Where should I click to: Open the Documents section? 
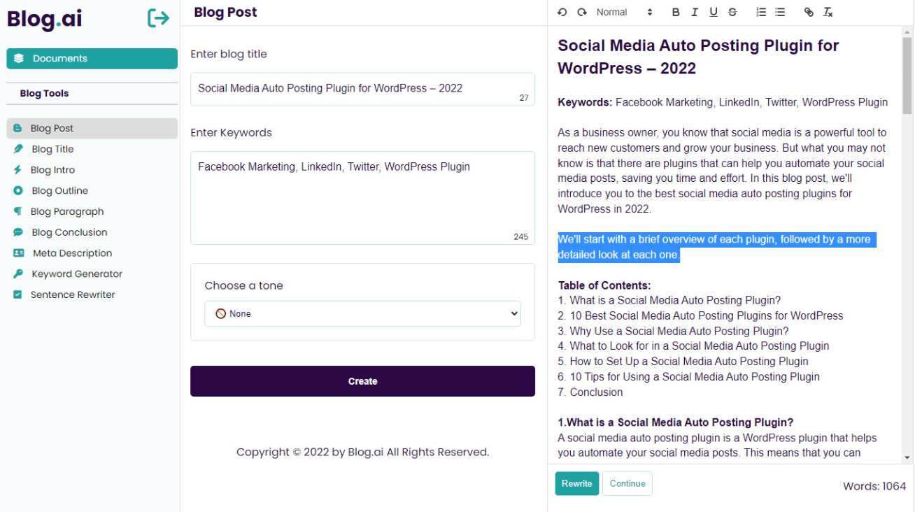(x=92, y=59)
